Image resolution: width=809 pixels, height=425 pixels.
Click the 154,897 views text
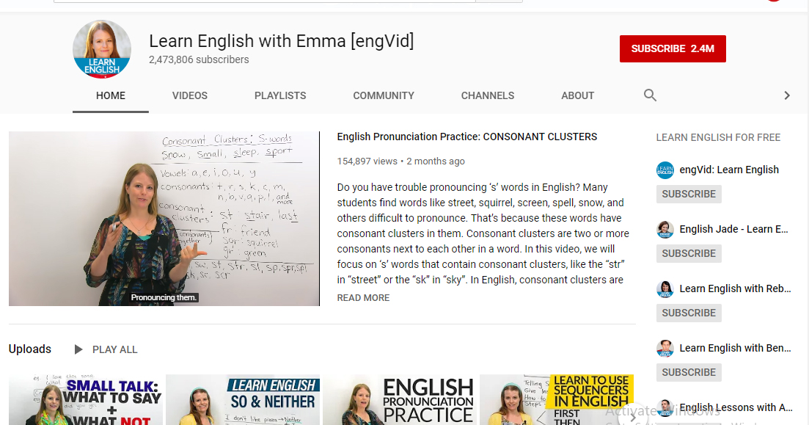click(367, 161)
